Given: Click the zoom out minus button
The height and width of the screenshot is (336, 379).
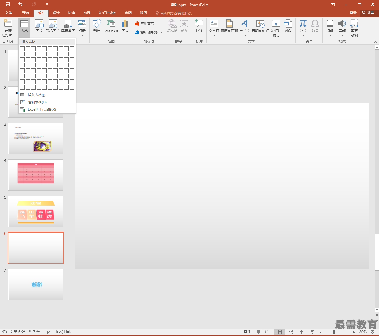Looking at the screenshot, I should pyautogui.click(x=320, y=332).
